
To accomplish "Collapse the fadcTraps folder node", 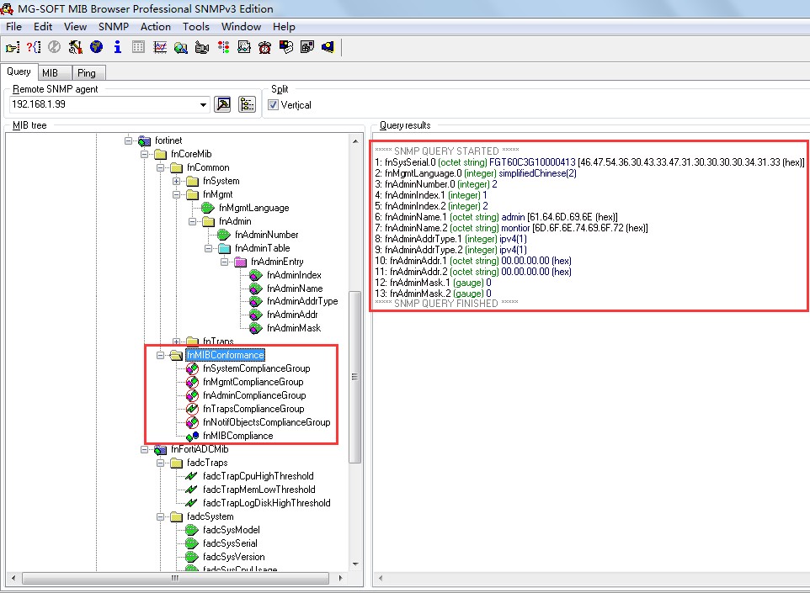I will pyautogui.click(x=160, y=463).
